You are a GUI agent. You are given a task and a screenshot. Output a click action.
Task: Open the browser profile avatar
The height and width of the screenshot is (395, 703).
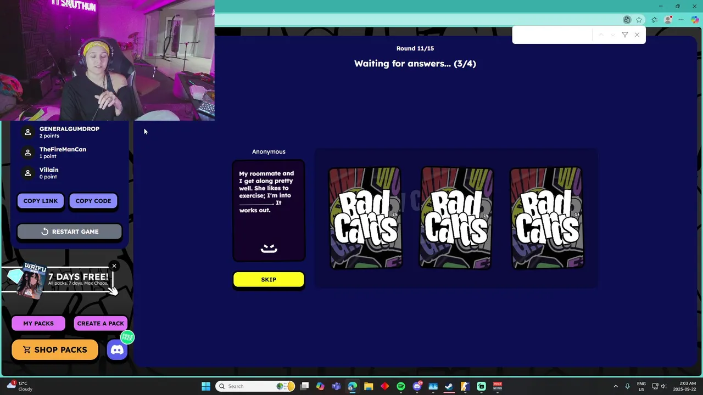(668, 20)
